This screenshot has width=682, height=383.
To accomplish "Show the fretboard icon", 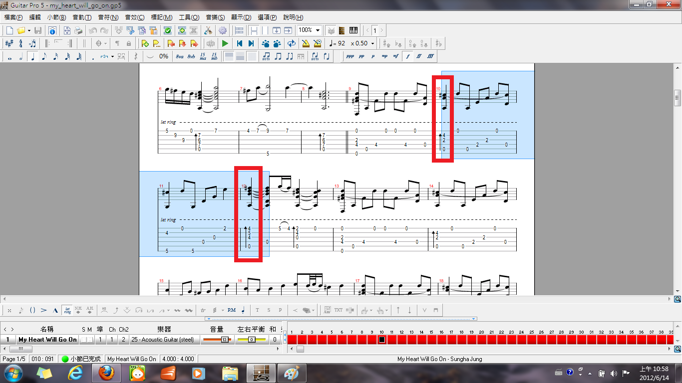I will tap(342, 30).
